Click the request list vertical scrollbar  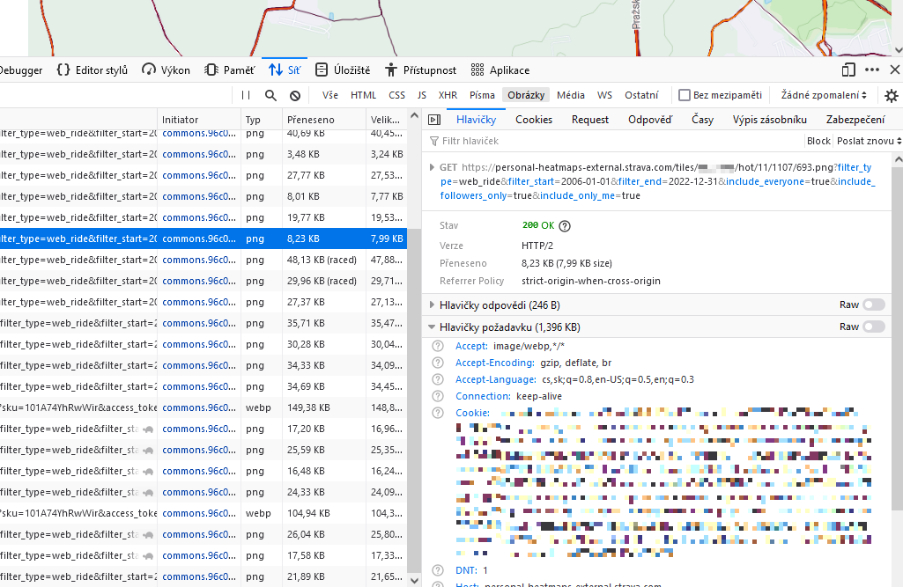pyautogui.click(x=414, y=352)
